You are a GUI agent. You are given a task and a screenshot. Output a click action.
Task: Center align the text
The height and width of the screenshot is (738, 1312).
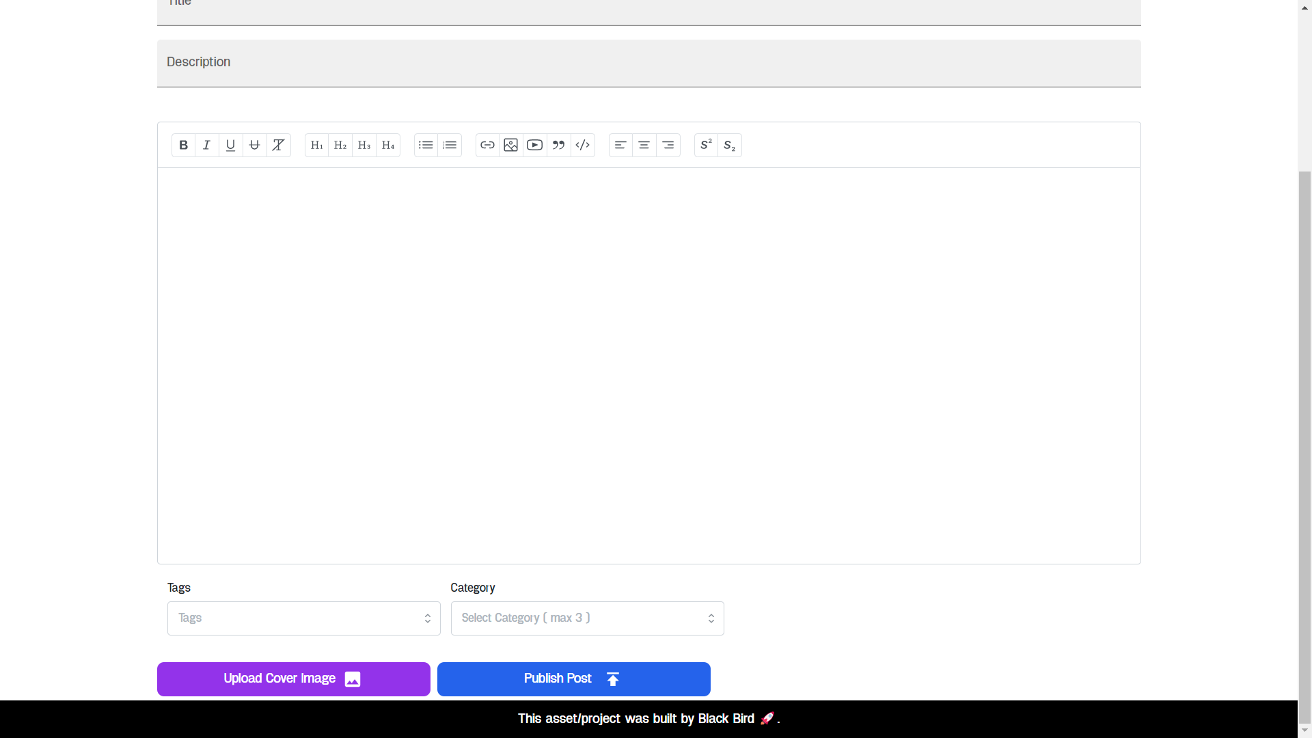click(x=644, y=145)
